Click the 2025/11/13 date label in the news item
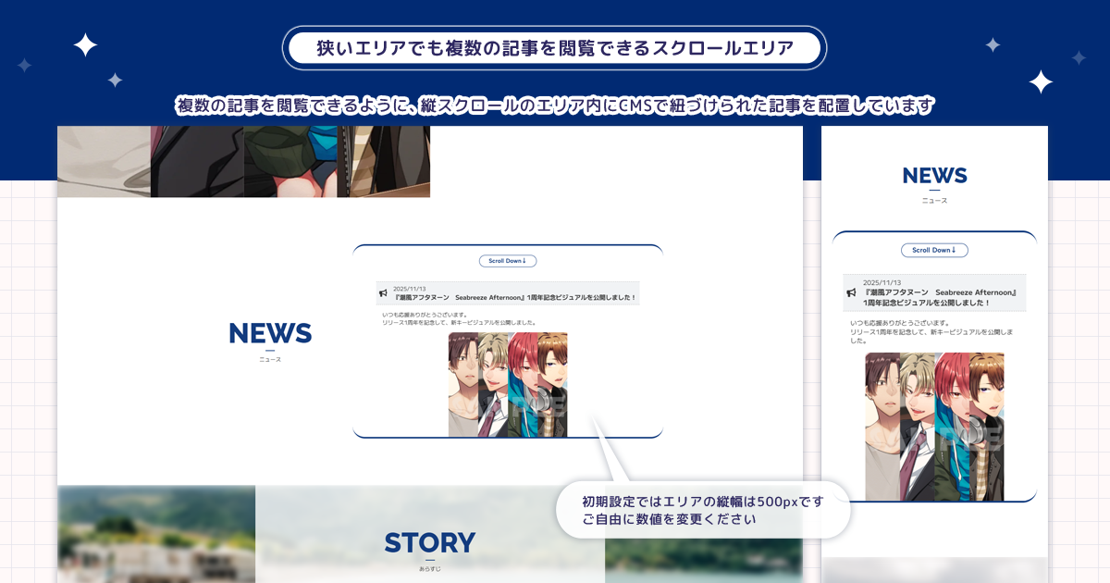 point(410,288)
